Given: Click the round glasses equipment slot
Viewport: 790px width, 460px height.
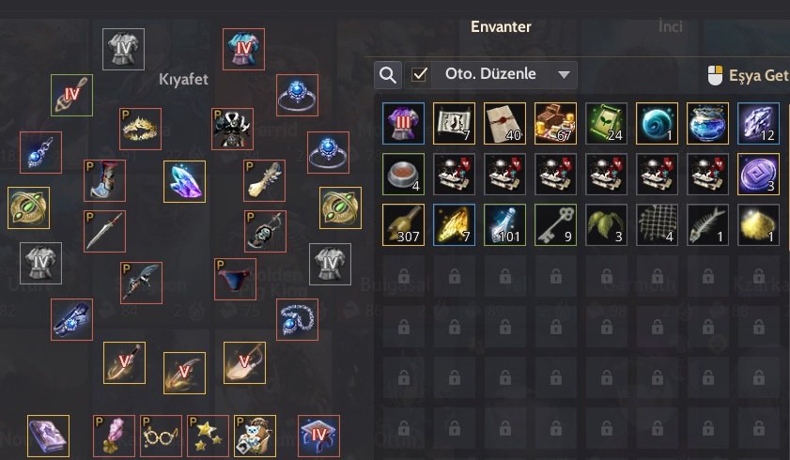Looking at the screenshot, I should click(161, 436).
